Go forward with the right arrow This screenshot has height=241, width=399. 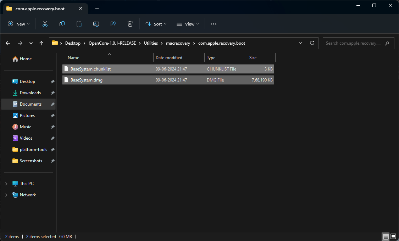coord(20,43)
